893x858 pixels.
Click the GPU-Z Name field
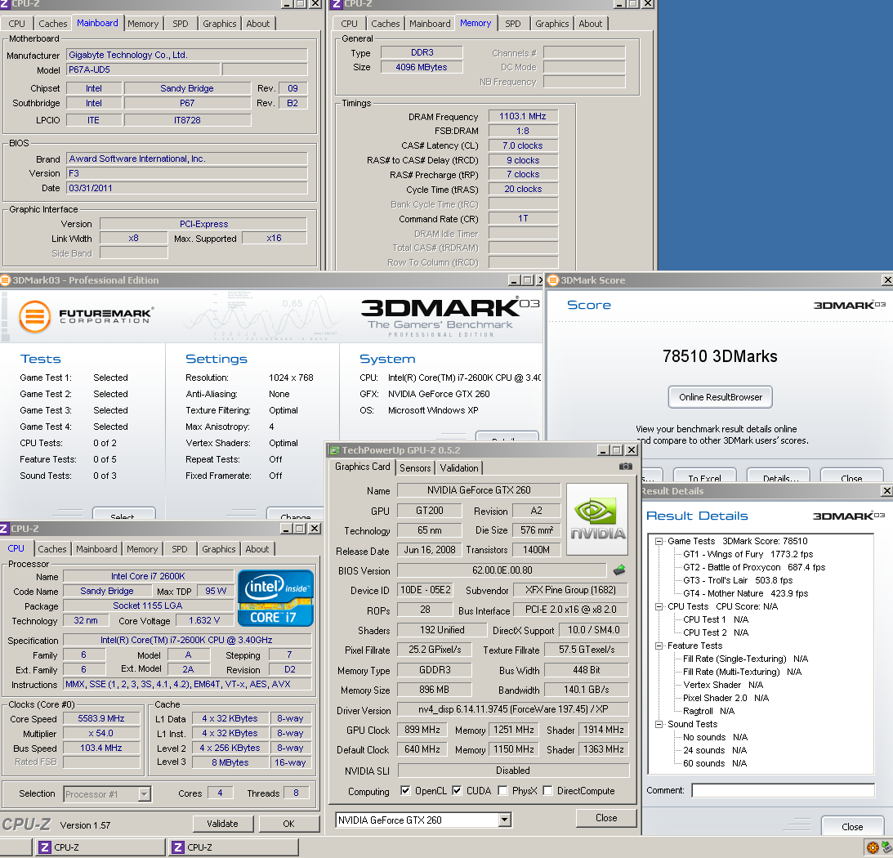coord(479,490)
